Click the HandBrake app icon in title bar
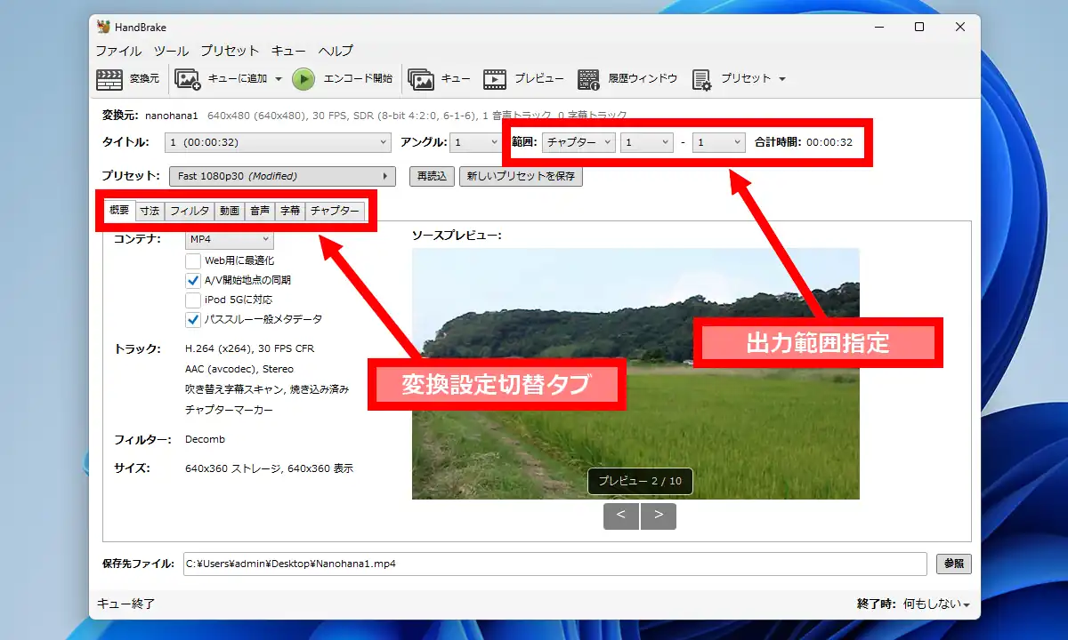This screenshot has height=640, width=1068. point(104,28)
